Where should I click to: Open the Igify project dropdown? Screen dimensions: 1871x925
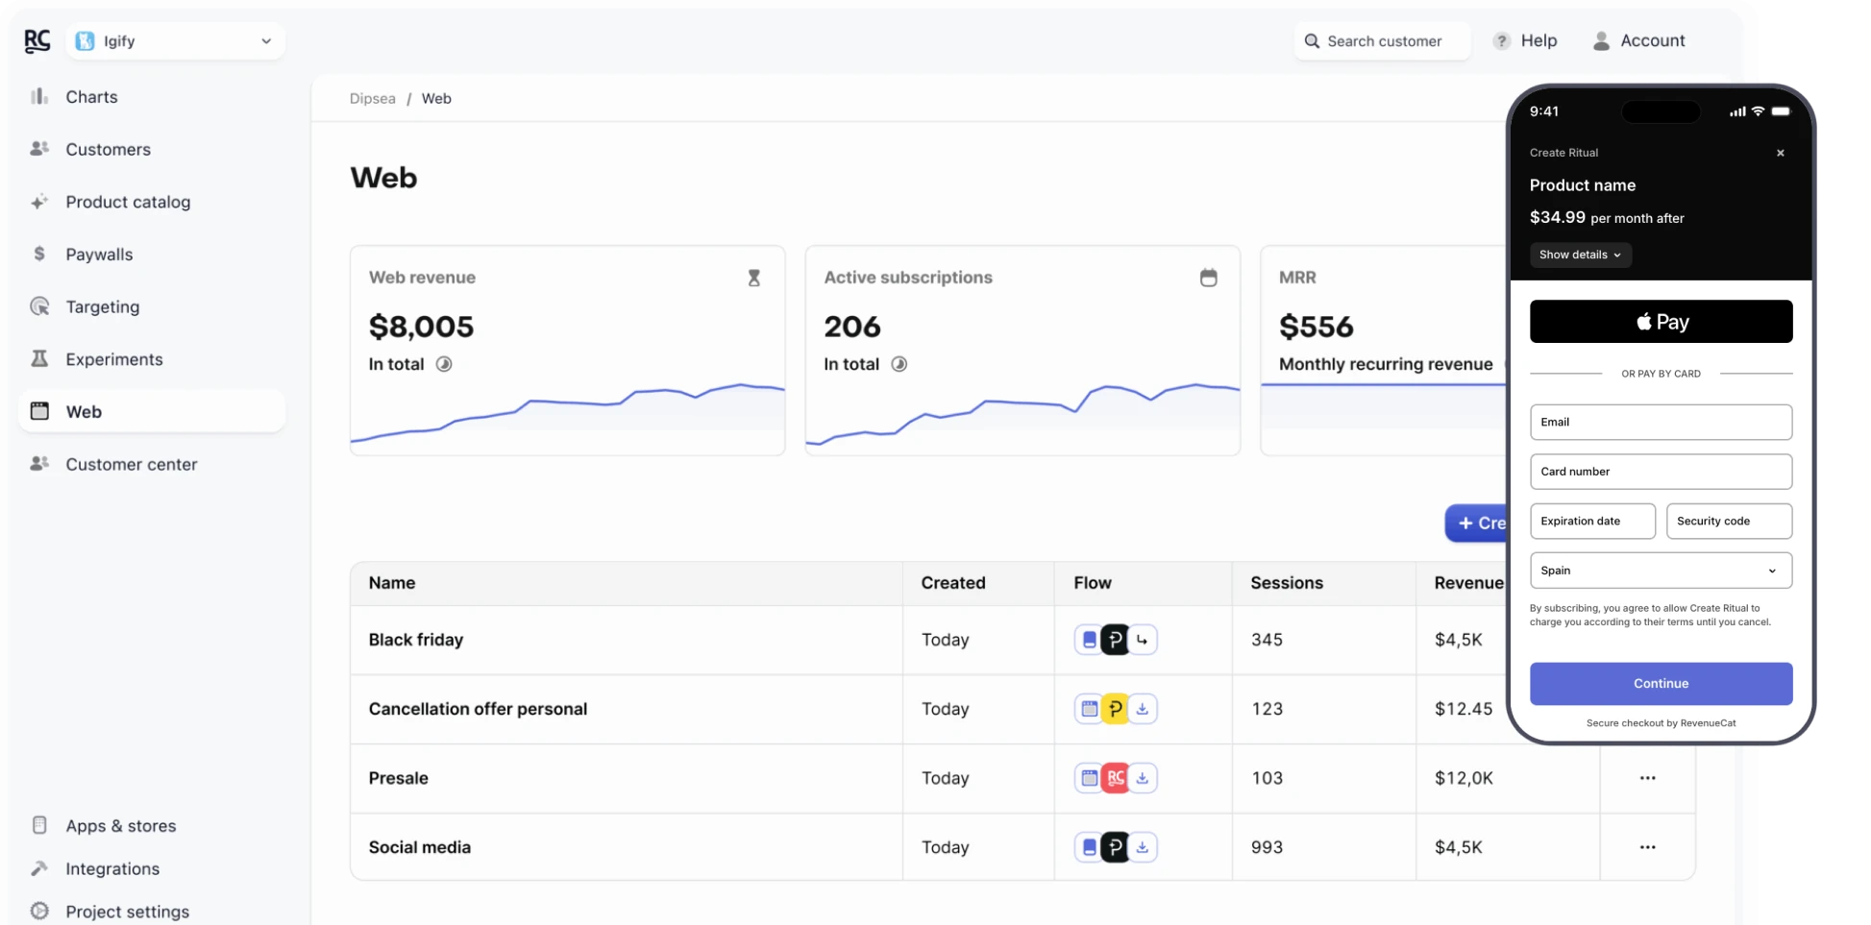[176, 41]
